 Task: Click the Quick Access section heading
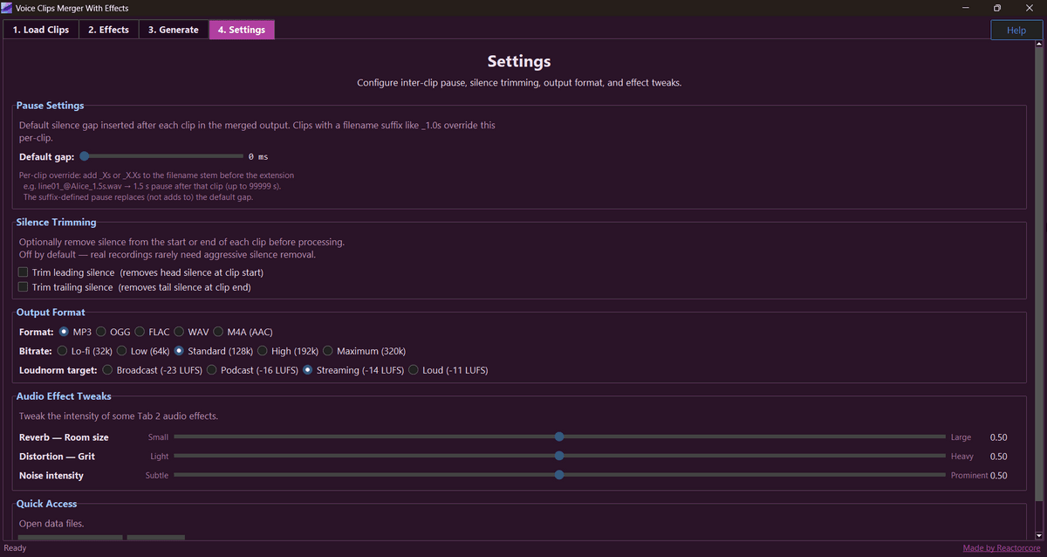click(46, 504)
